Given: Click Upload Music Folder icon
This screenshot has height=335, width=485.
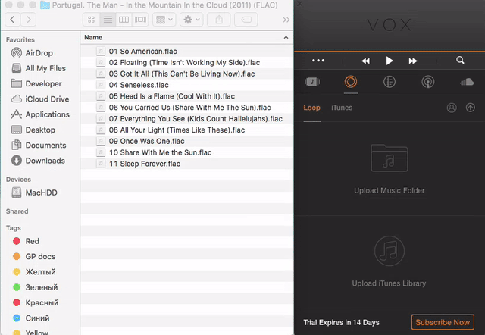Looking at the screenshot, I should click(390, 158).
